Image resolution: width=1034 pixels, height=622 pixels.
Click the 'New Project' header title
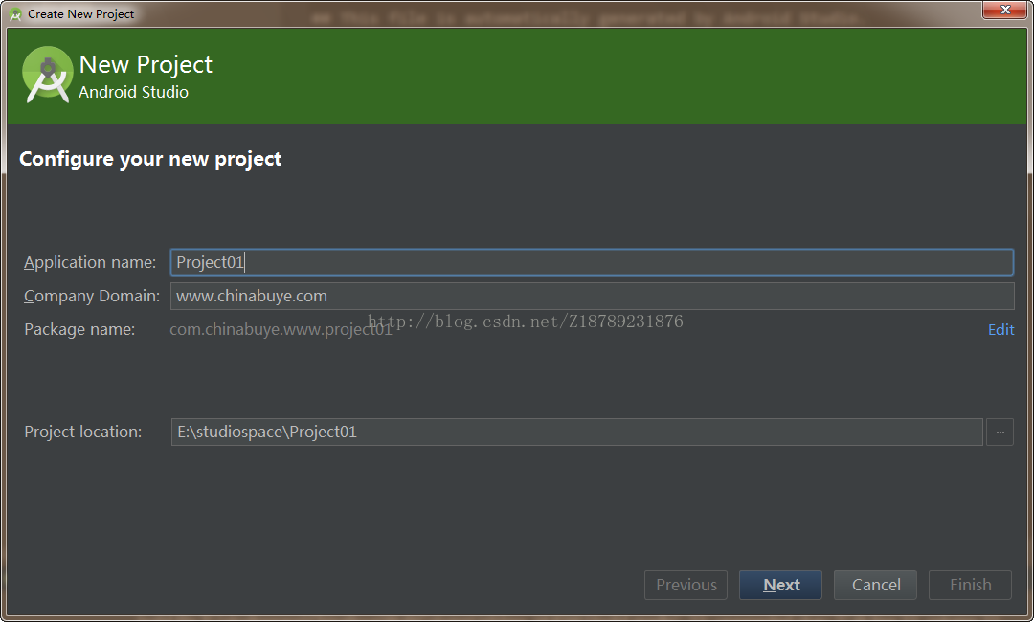[146, 64]
